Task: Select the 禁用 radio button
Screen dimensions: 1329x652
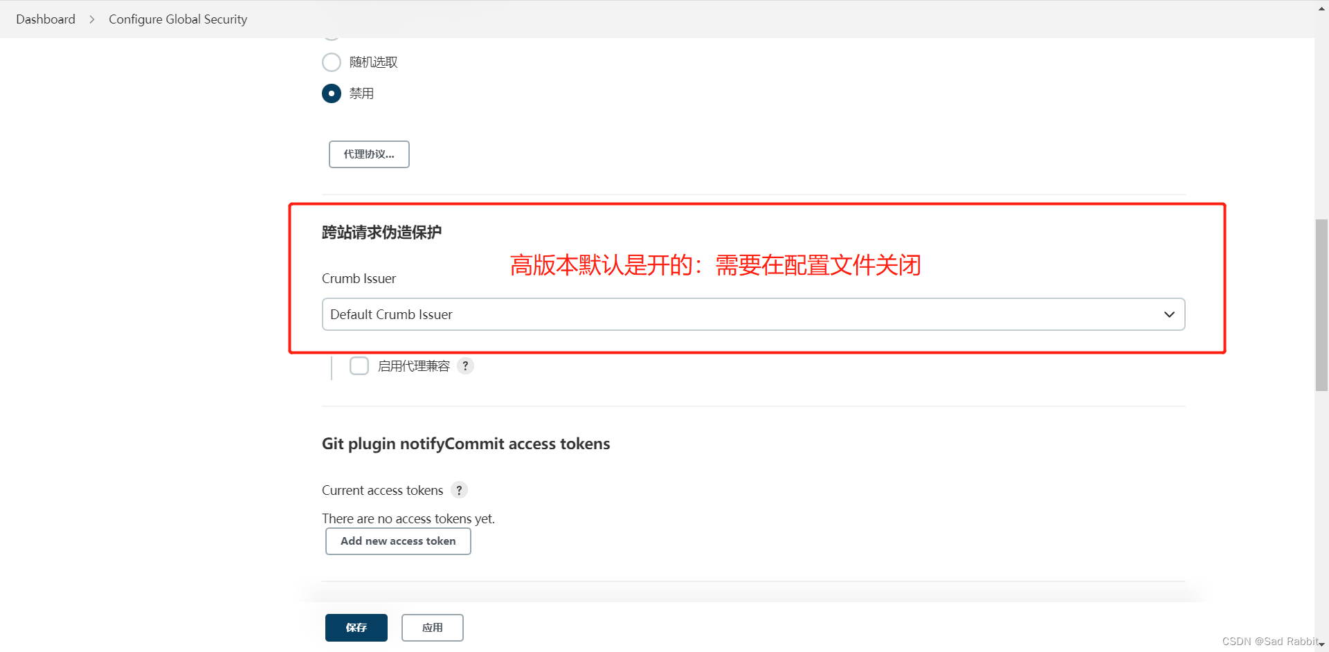Action: click(x=331, y=93)
